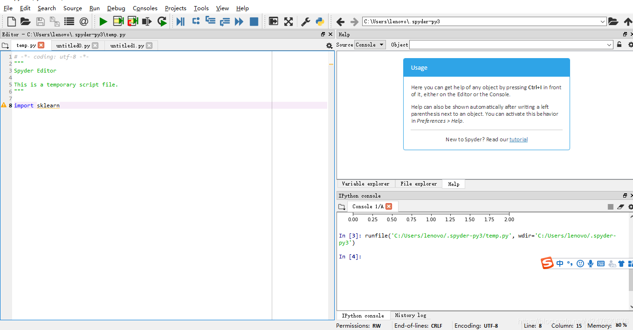The width and height of the screenshot is (633, 330).
Task: Run the current cell icon
Action: [118, 21]
